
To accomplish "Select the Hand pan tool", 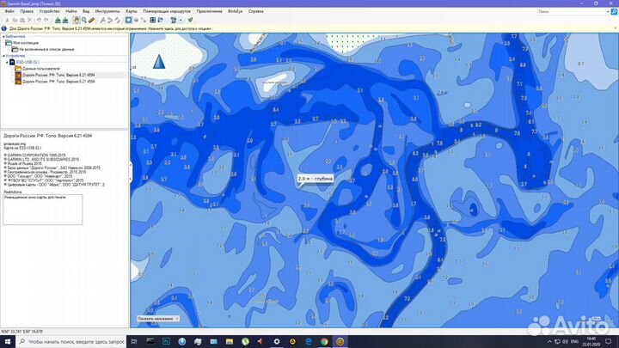I will [77, 20].
